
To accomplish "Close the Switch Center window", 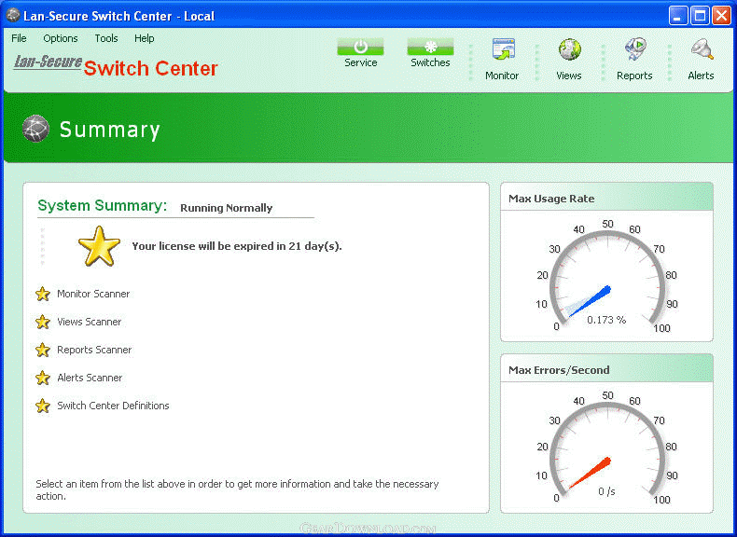I will [x=721, y=16].
